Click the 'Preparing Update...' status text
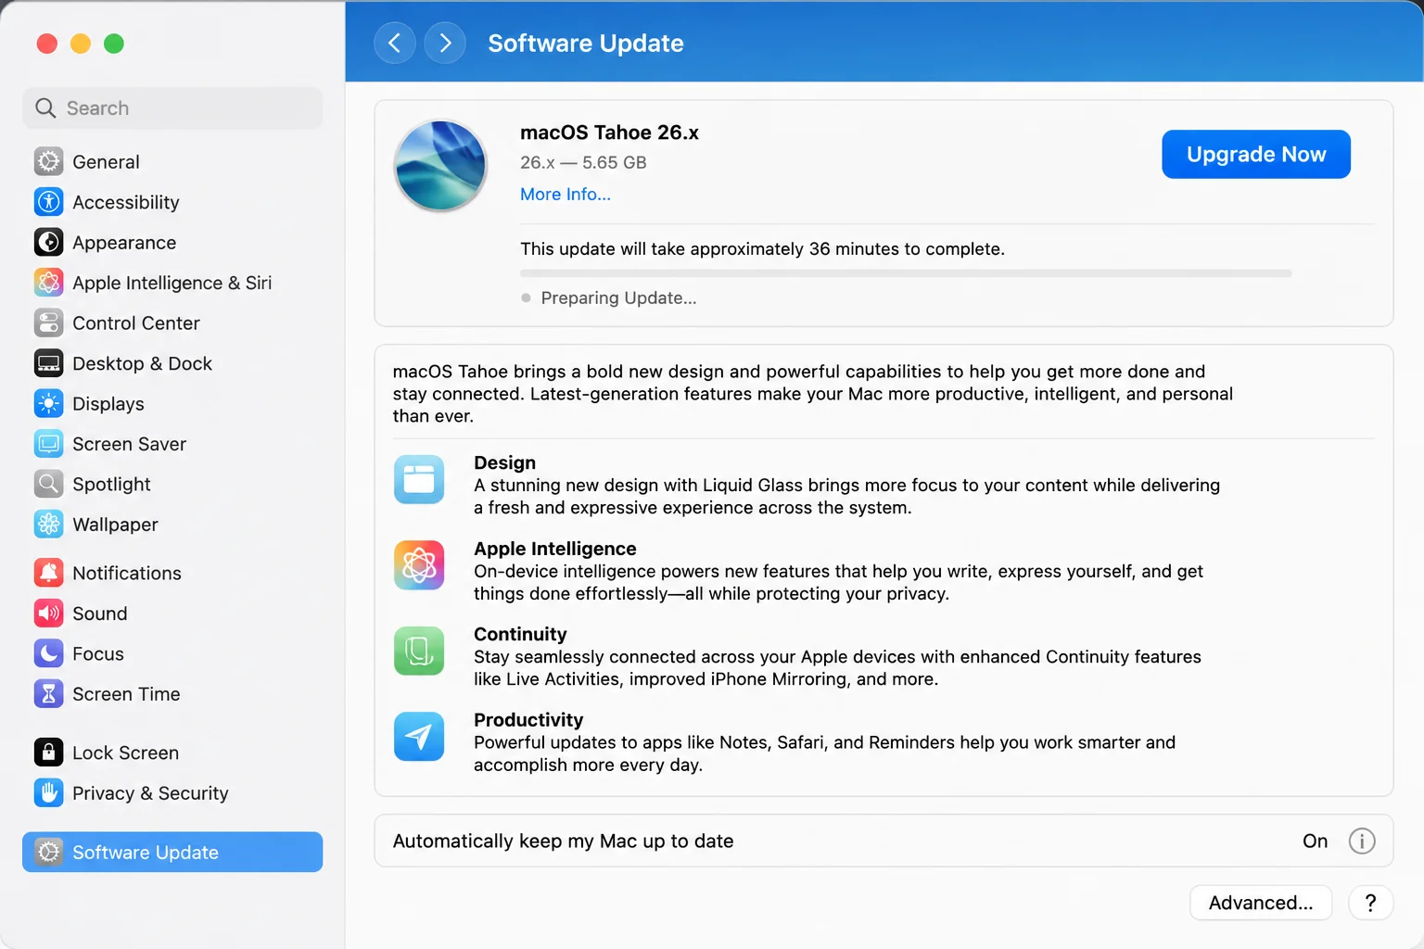The image size is (1424, 949). [x=618, y=297]
